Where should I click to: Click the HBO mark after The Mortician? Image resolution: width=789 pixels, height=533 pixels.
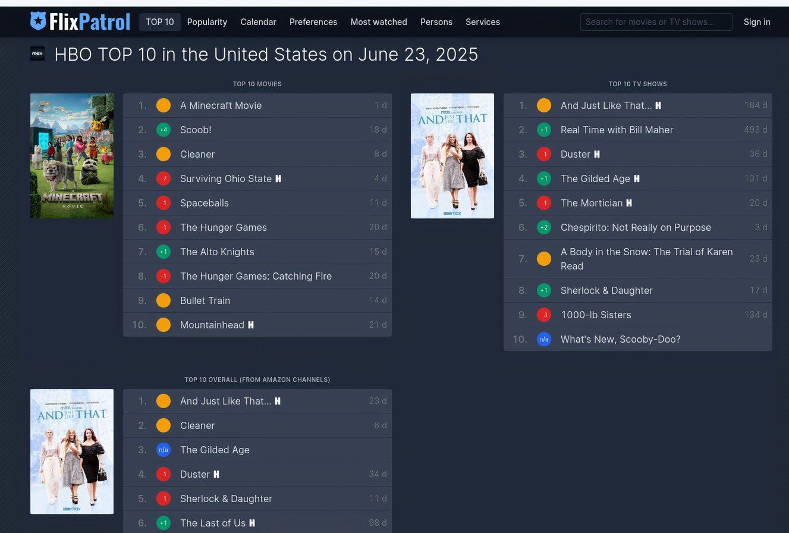[x=629, y=203]
